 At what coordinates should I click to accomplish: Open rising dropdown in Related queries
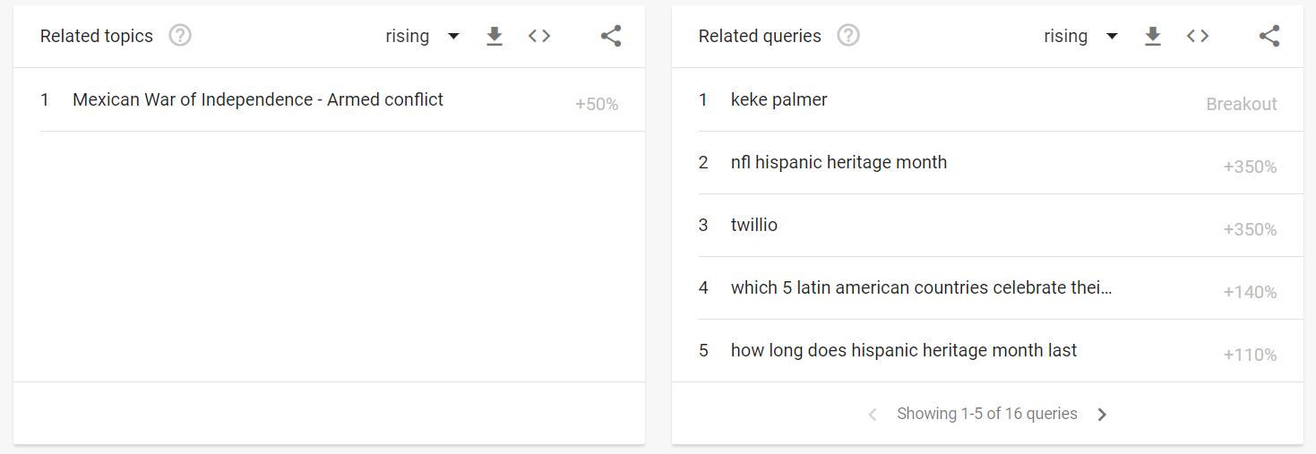pyautogui.click(x=1081, y=36)
